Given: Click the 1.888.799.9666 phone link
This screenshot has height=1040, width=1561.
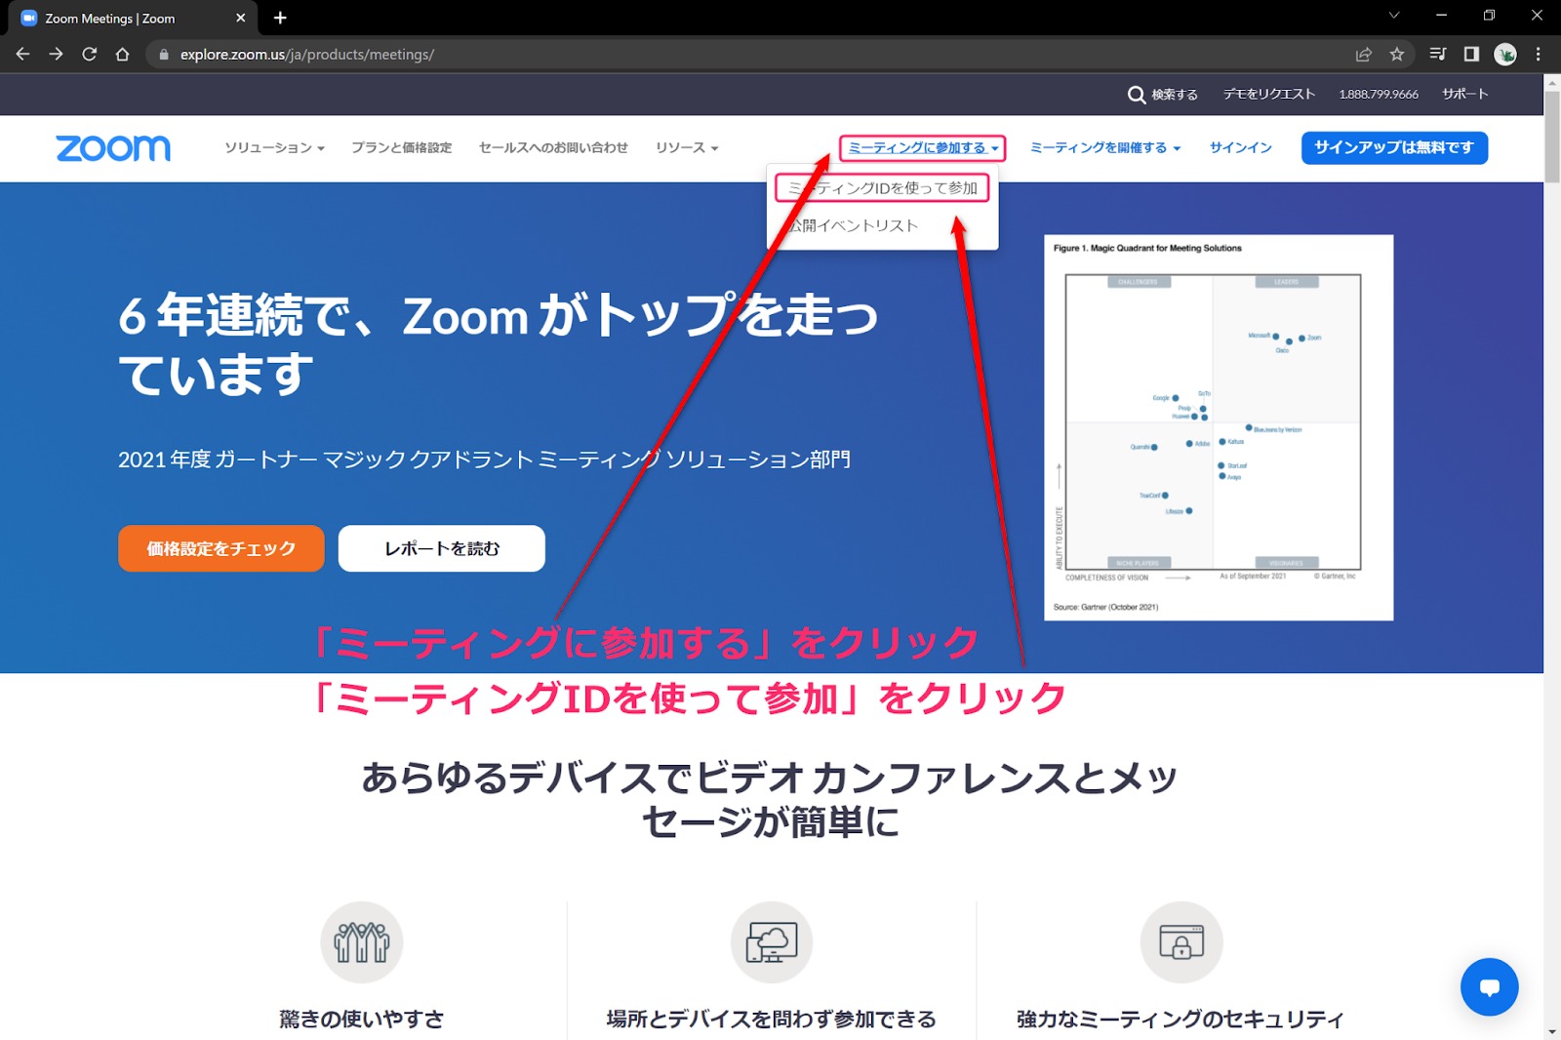Looking at the screenshot, I should click(1379, 95).
